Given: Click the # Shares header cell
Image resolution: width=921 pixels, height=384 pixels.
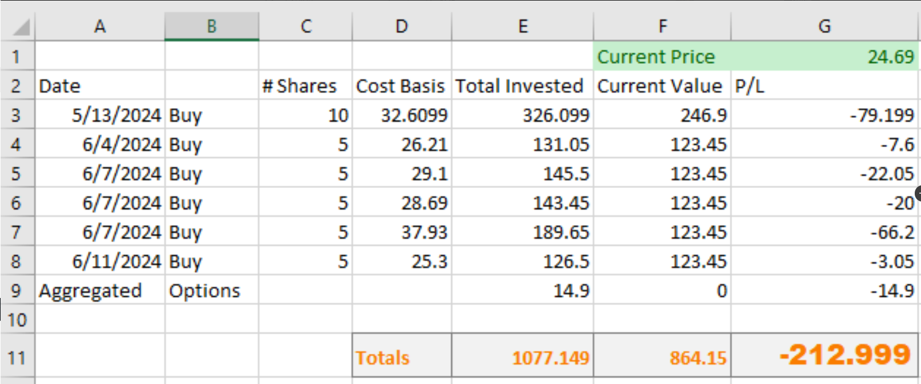Looking at the screenshot, I should pos(306,85).
